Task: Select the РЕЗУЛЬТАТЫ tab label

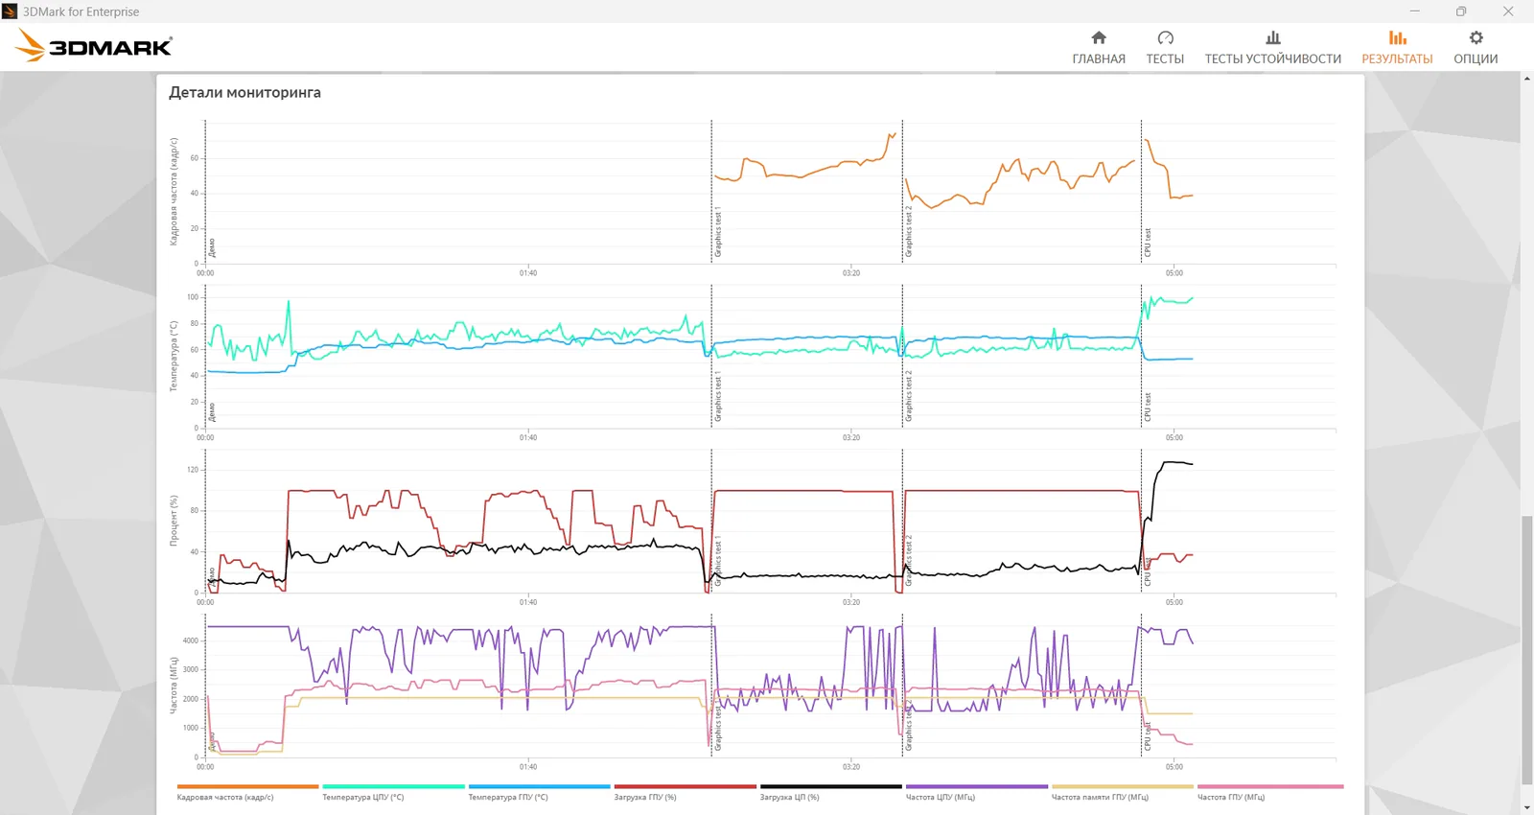Action: [x=1397, y=58]
